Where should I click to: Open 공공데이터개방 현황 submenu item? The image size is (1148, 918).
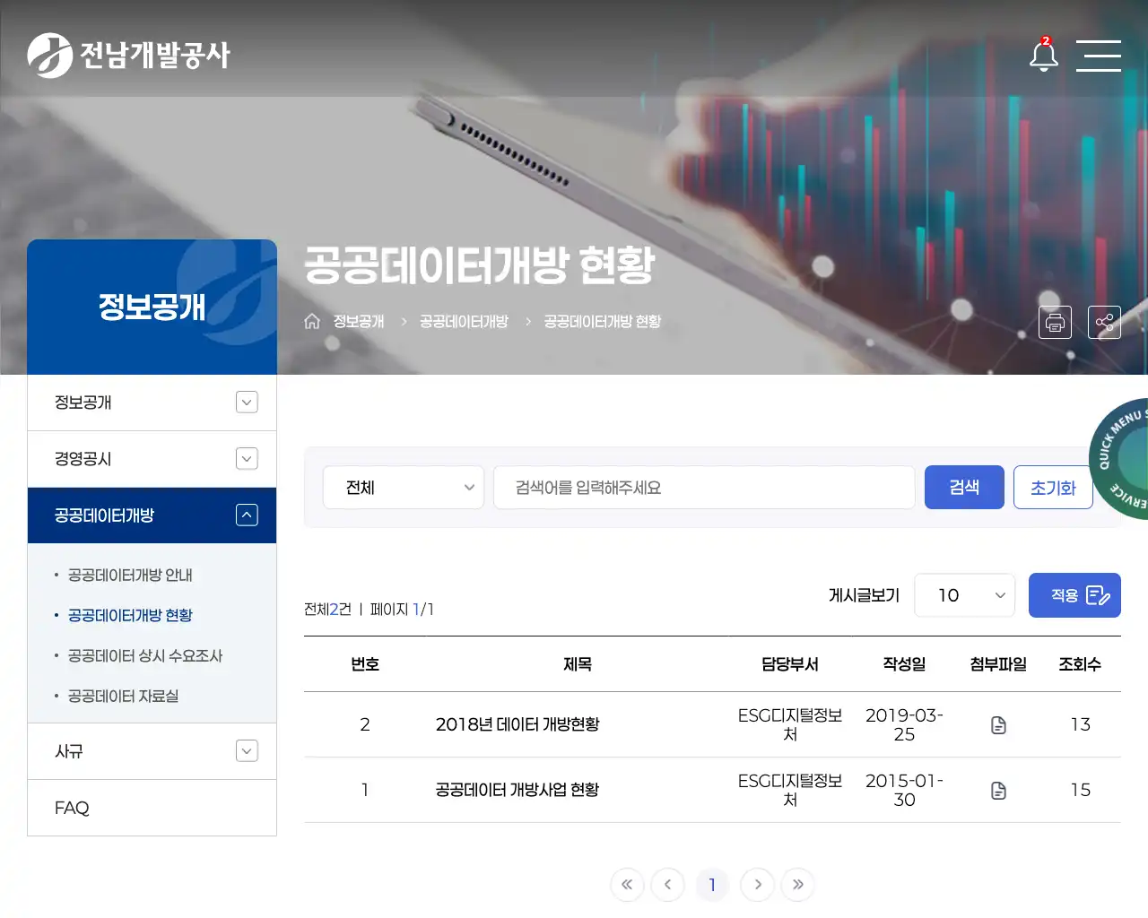pos(130,616)
